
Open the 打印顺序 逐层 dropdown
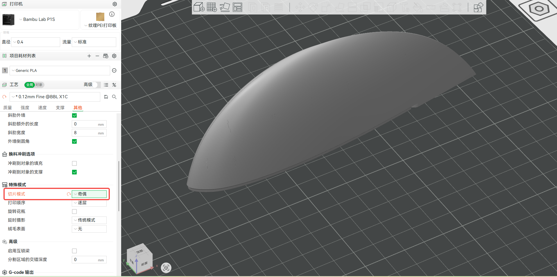pyautogui.click(x=89, y=203)
